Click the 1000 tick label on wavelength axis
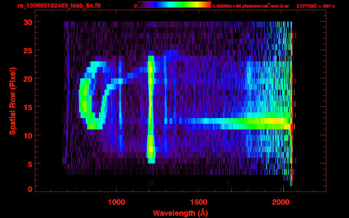Image resolution: width=349 pixels, height=218 pixels. [x=117, y=202]
